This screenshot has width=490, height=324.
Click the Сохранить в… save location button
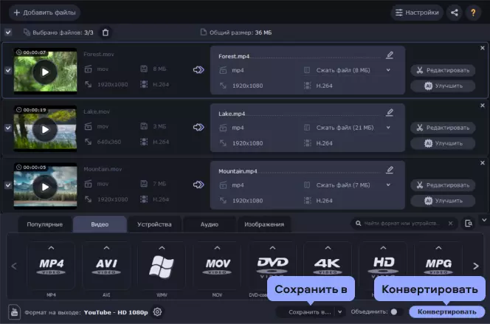pyautogui.click(x=306, y=311)
